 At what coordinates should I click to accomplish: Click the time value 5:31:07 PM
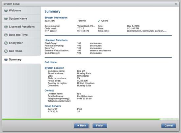(x=133, y=28)
